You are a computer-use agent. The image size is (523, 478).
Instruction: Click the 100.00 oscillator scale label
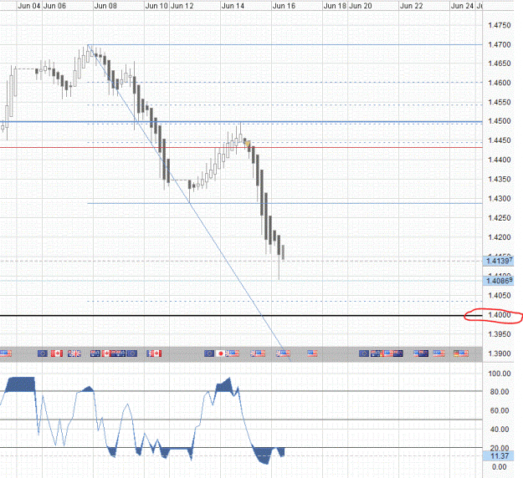[x=500, y=374]
